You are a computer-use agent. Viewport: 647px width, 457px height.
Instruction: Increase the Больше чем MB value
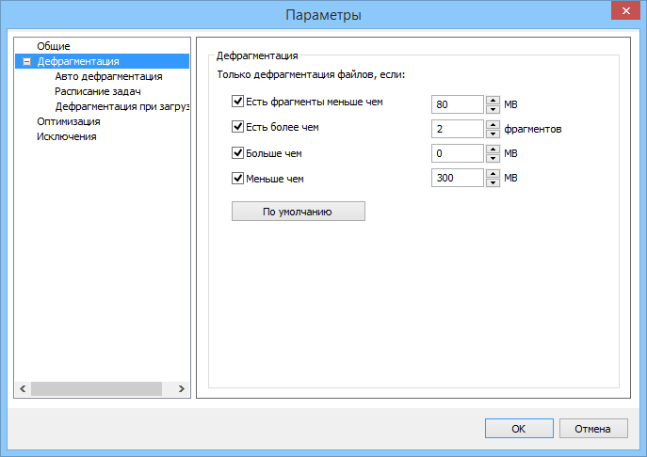tap(493, 149)
